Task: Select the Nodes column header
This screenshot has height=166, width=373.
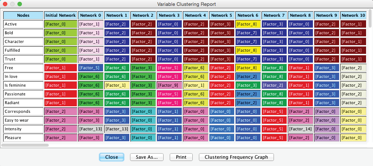Action: click(23, 15)
